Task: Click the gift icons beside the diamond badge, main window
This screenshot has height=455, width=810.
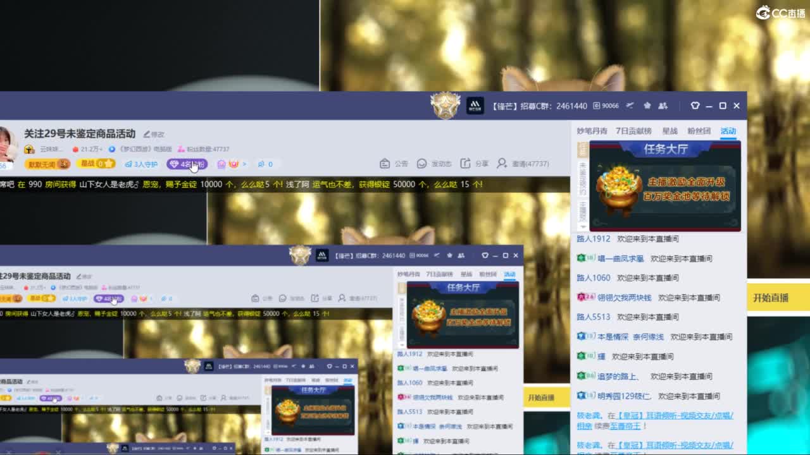Action: (228, 164)
